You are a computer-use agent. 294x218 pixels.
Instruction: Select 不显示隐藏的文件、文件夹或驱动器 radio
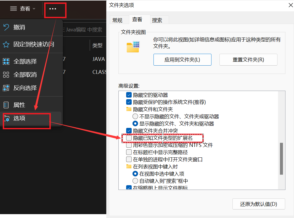135,116
